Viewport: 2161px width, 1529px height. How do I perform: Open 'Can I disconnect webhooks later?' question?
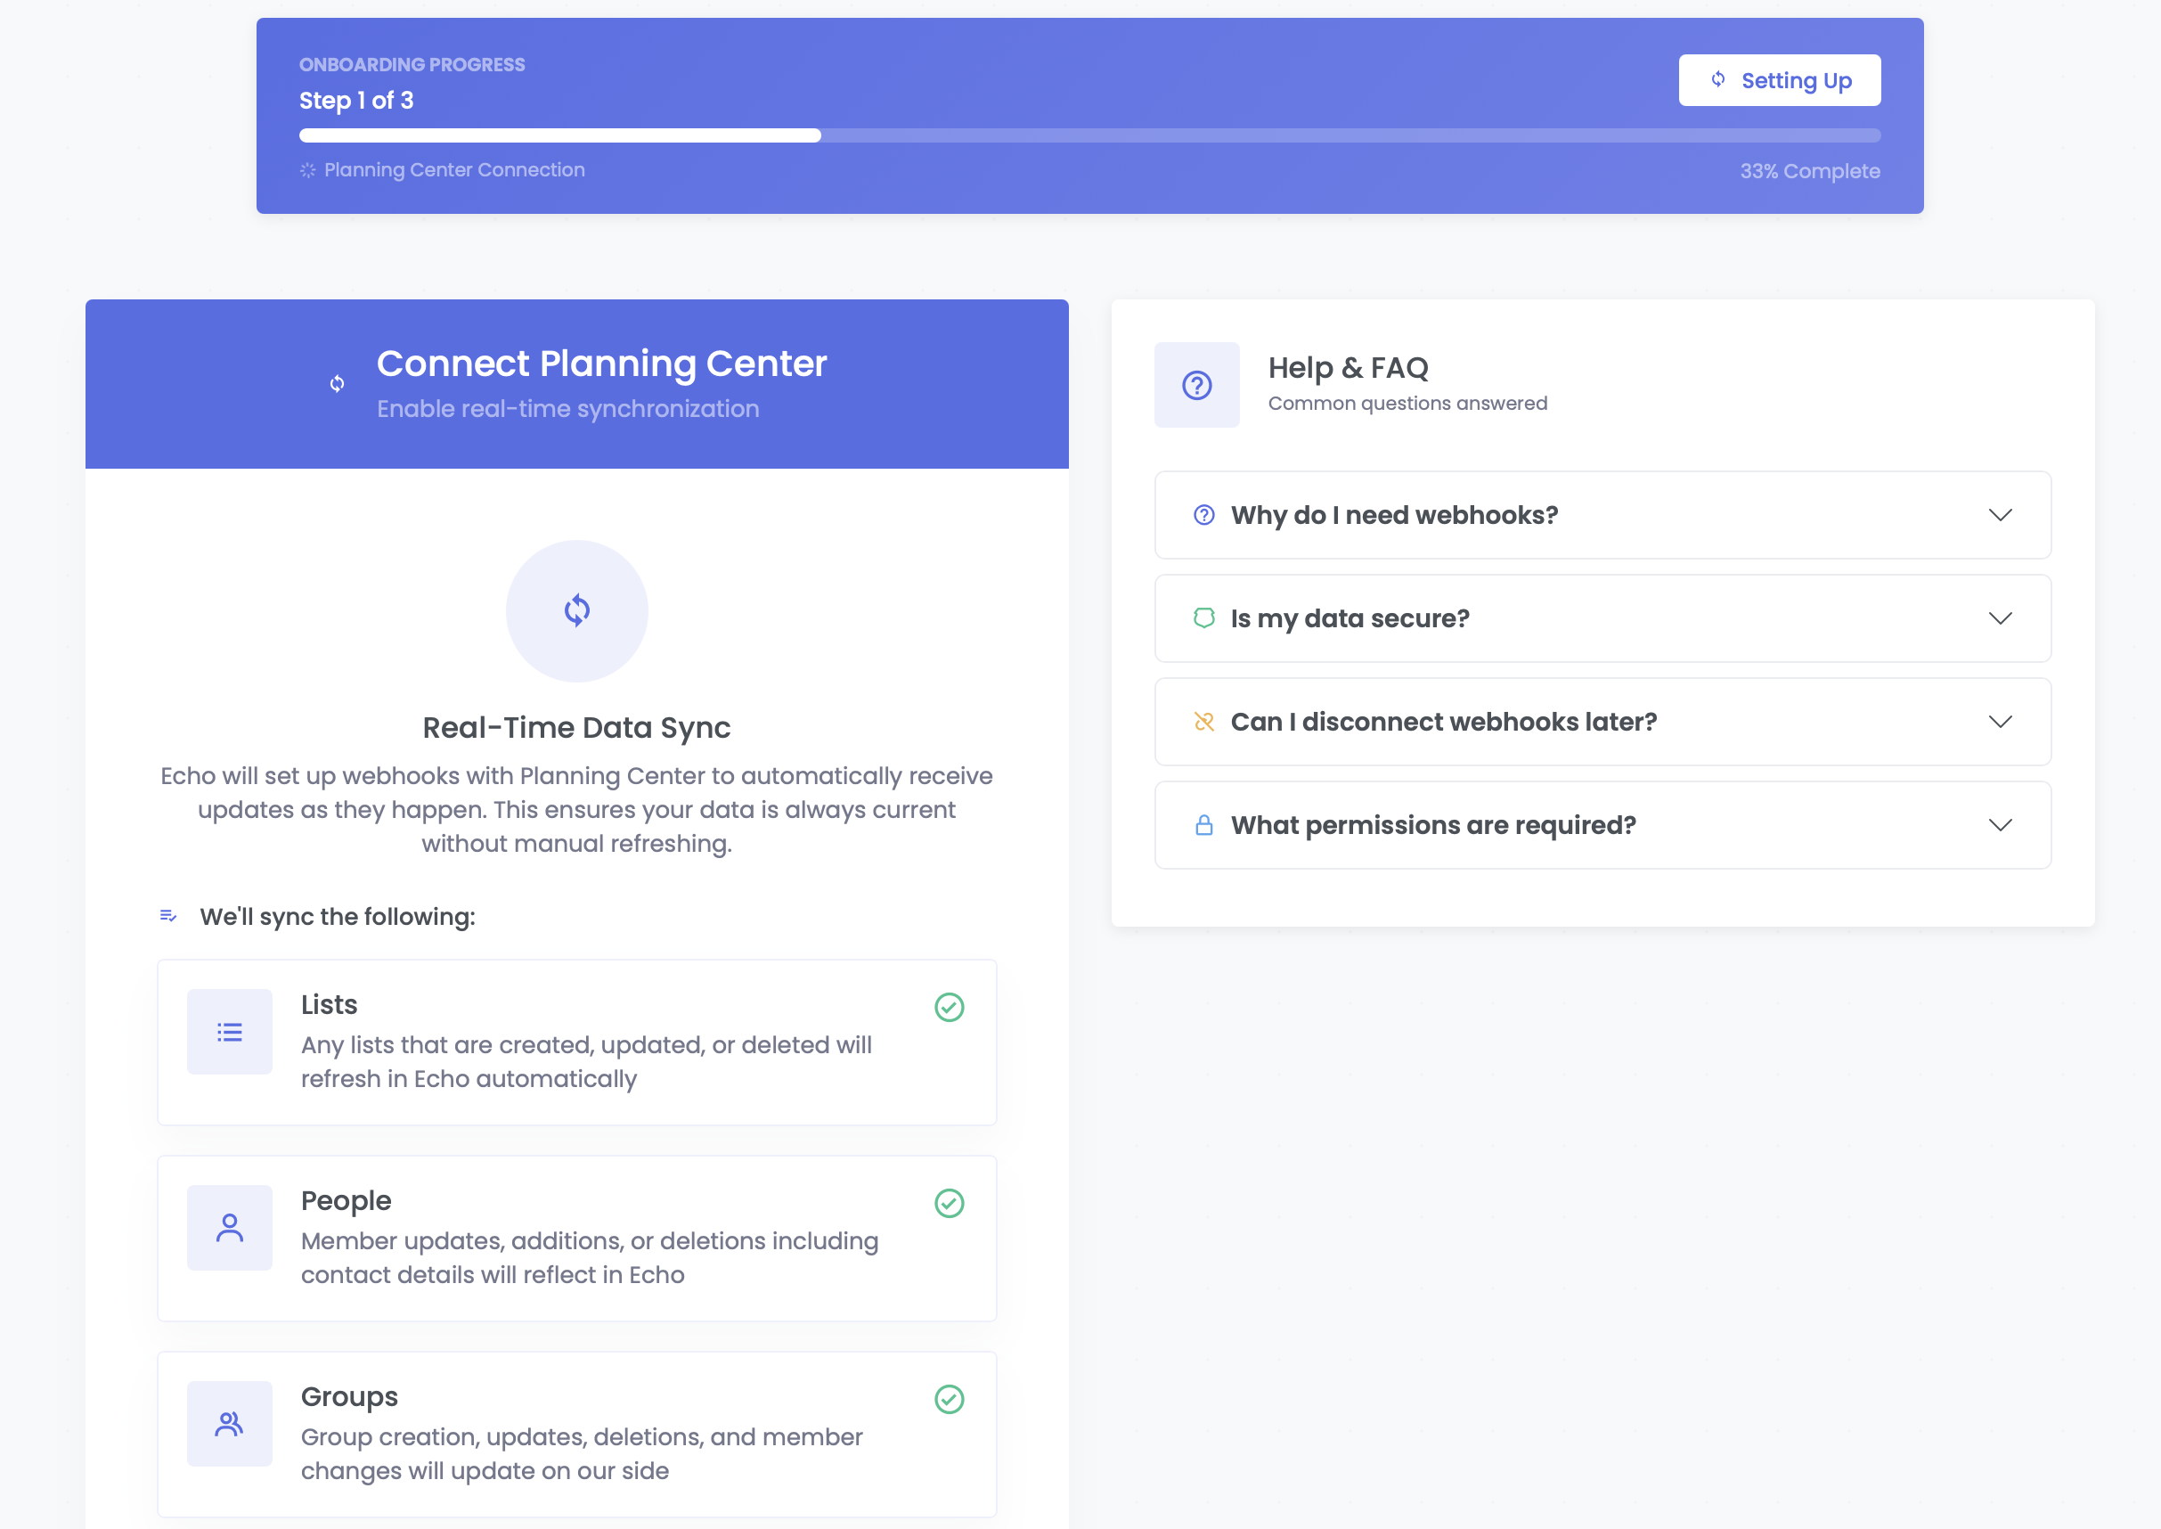click(1443, 722)
